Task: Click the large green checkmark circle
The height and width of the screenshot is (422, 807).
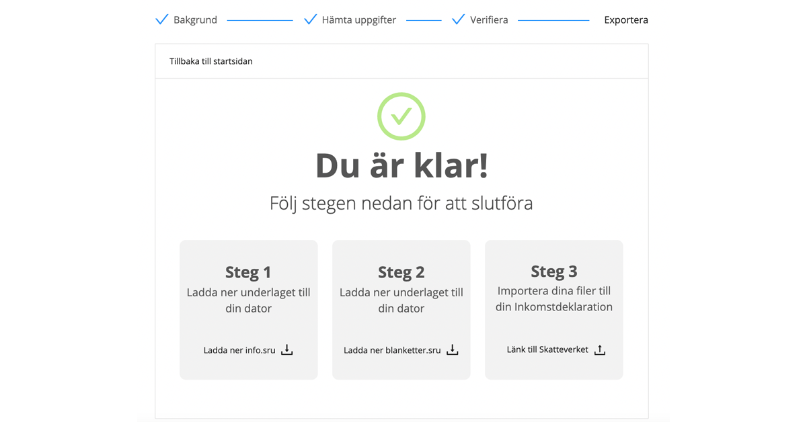Action: (x=401, y=116)
